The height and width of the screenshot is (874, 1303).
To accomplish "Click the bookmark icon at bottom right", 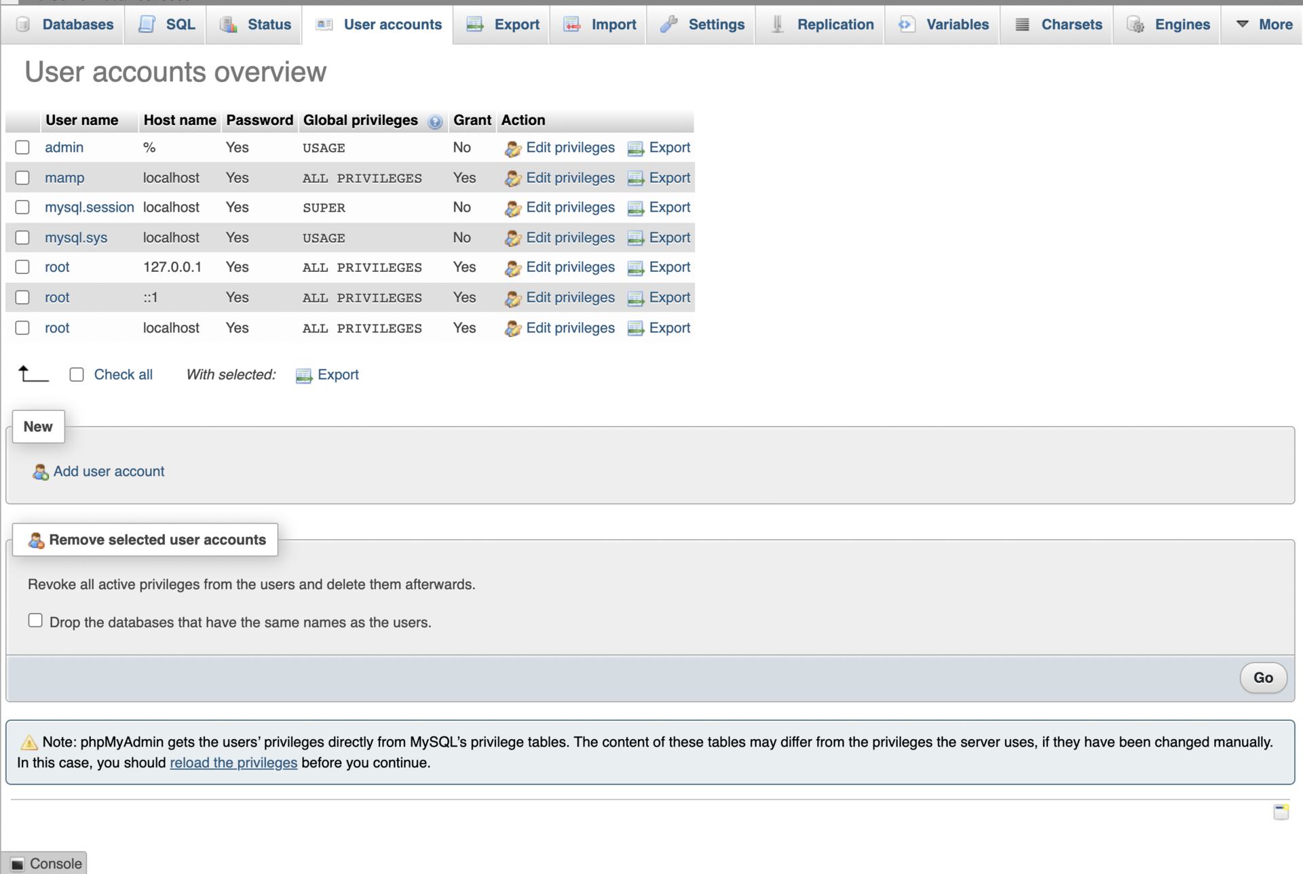I will [1281, 812].
